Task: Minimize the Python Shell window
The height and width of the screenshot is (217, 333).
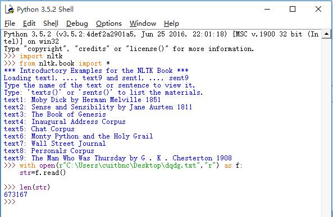Action: pyautogui.click(x=267, y=9)
